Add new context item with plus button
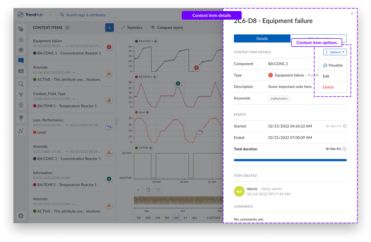 coord(109,28)
